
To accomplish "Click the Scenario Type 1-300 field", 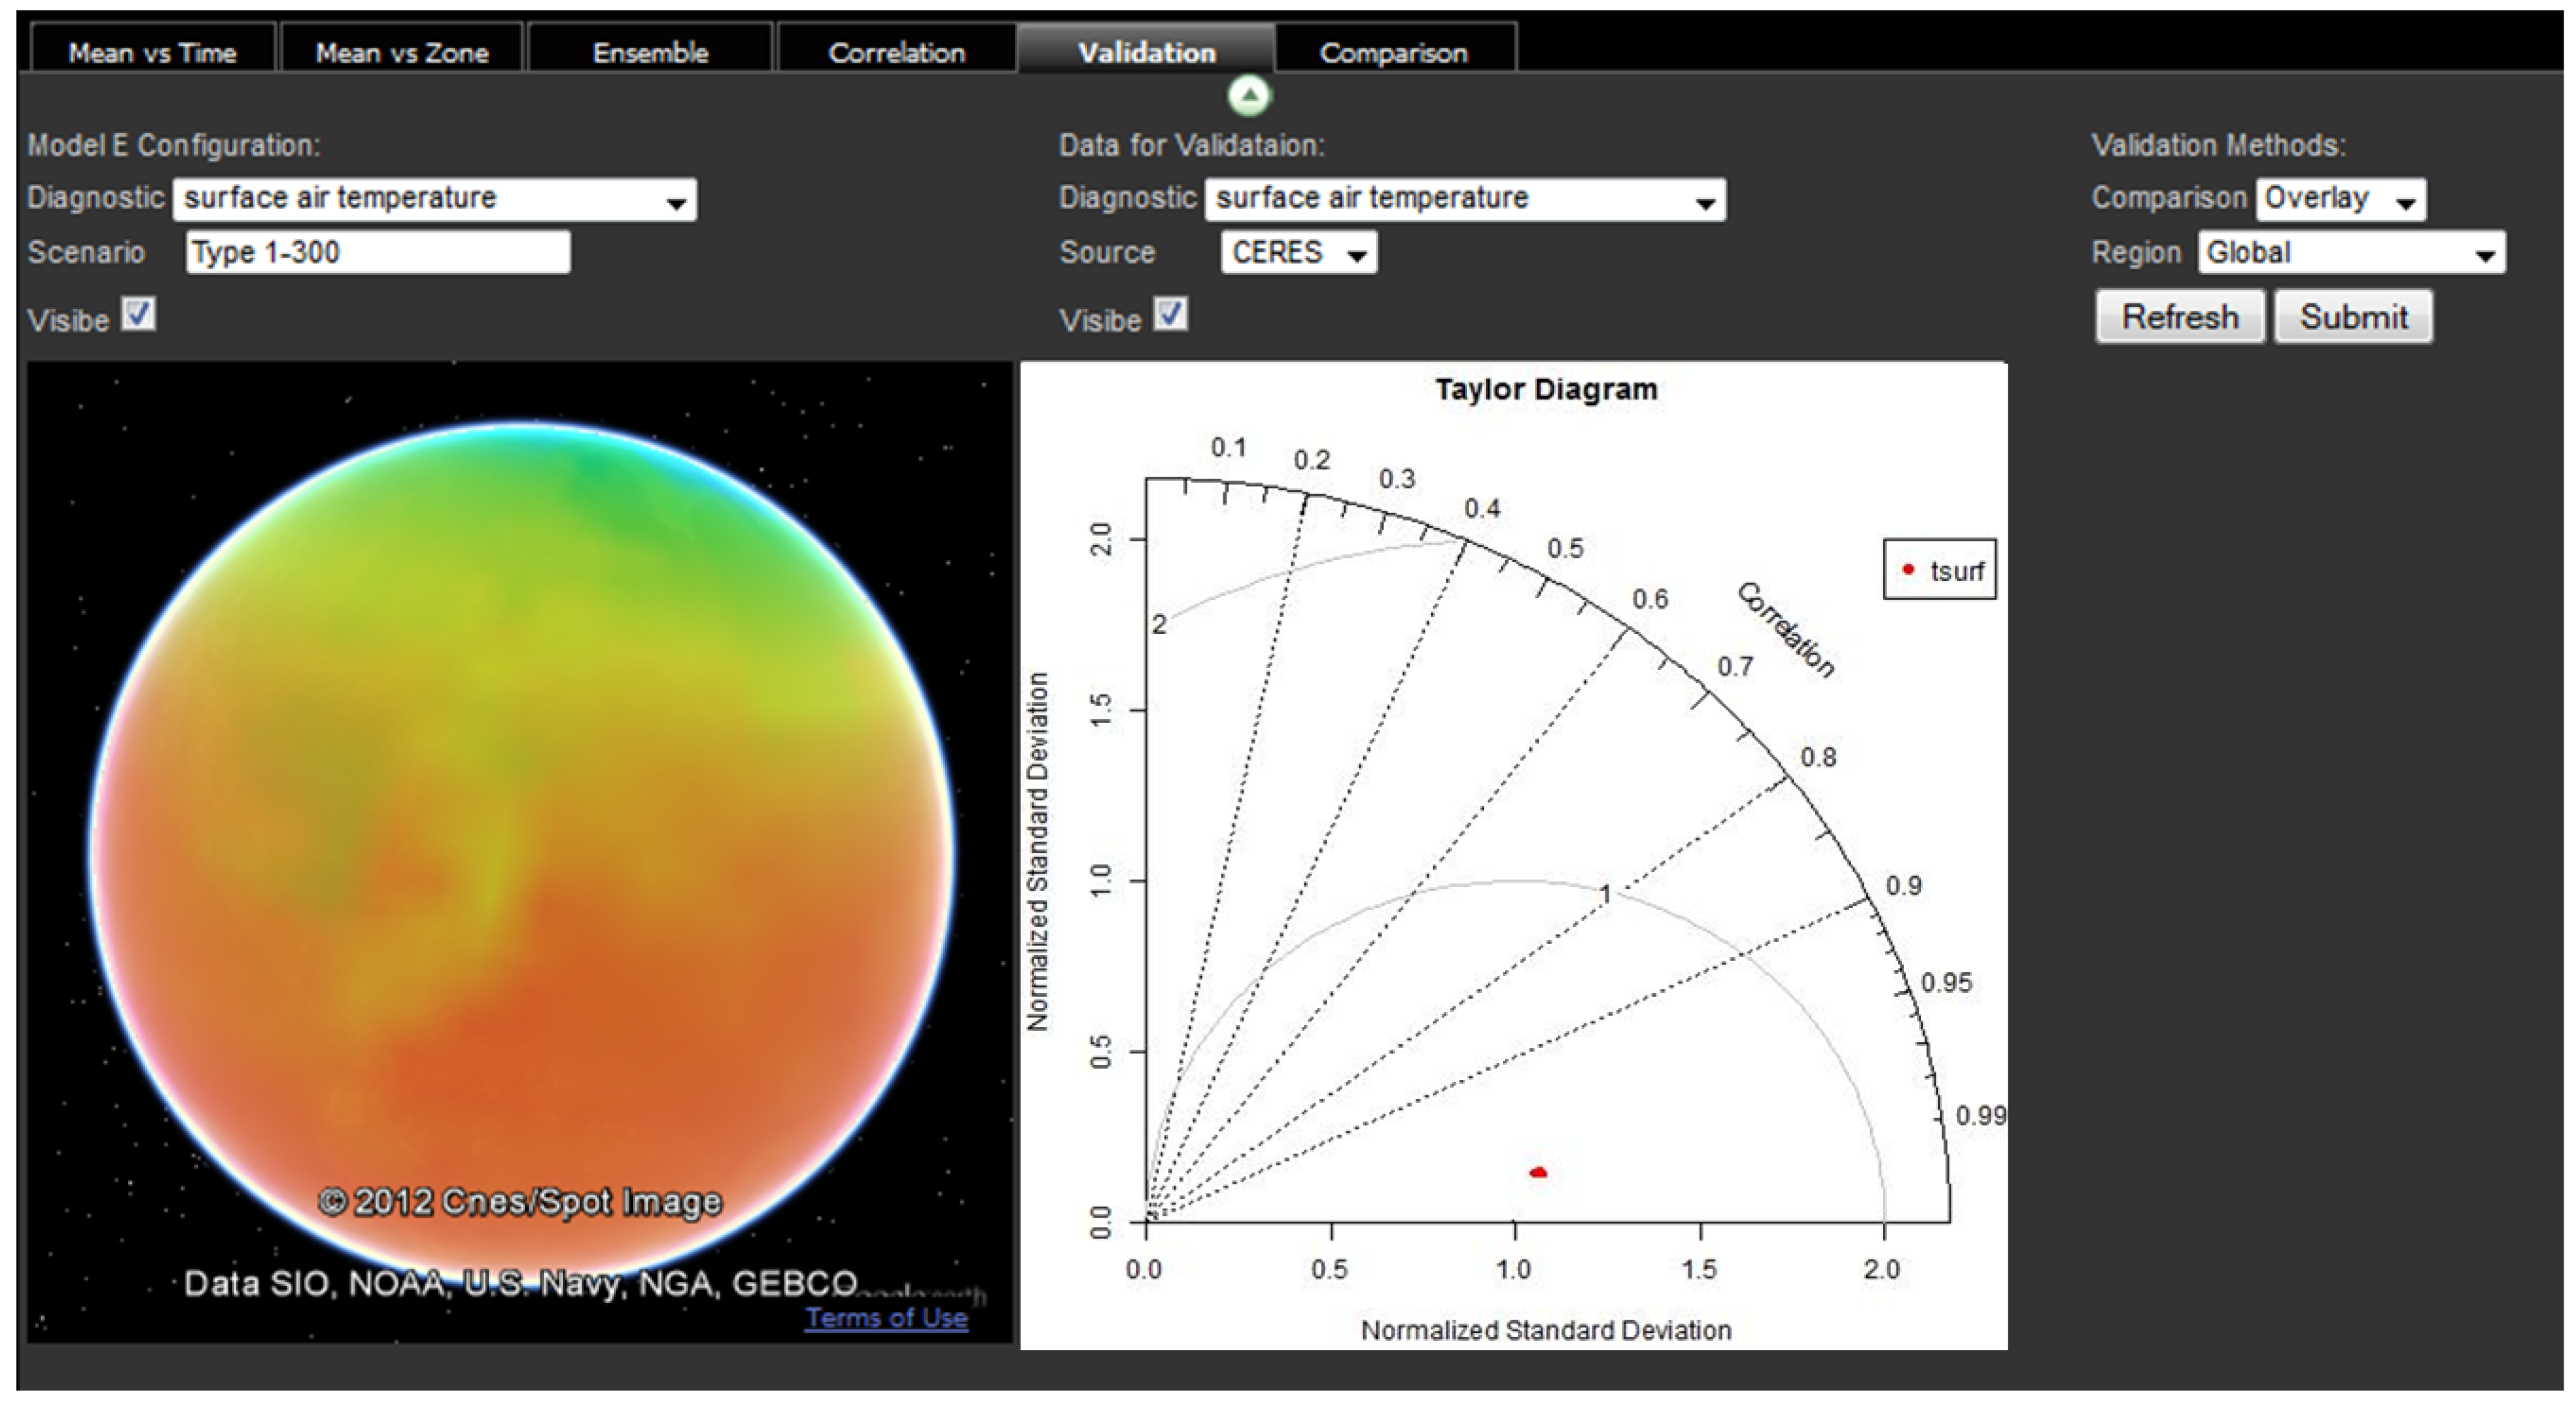I will (x=378, y=253).
